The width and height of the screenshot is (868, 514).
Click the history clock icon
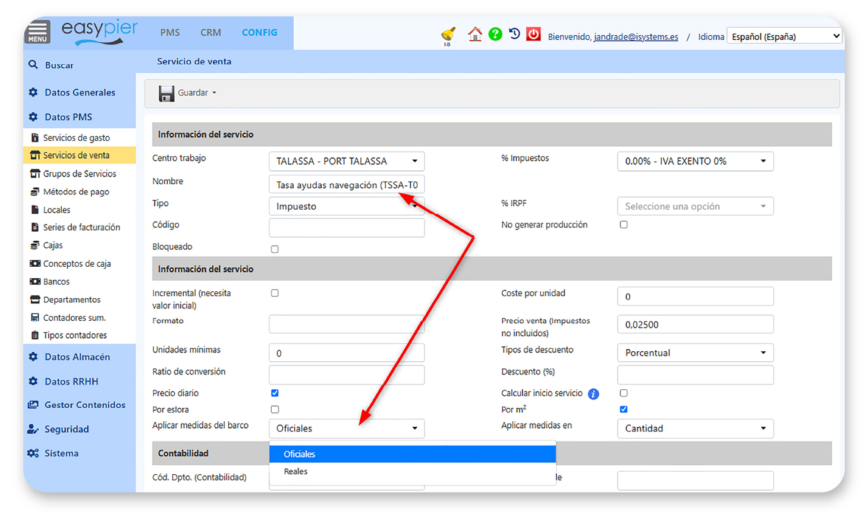pos(514,34)
